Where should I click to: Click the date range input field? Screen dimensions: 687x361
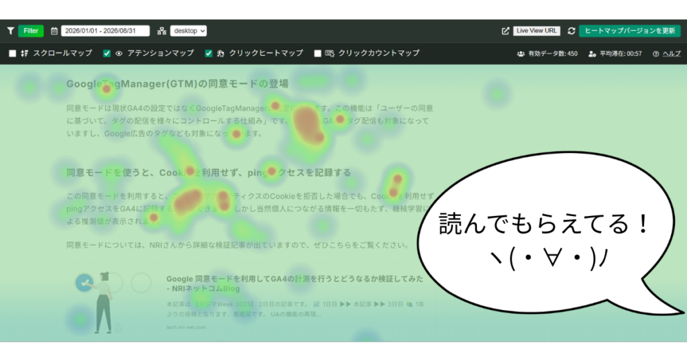[105, 31]
